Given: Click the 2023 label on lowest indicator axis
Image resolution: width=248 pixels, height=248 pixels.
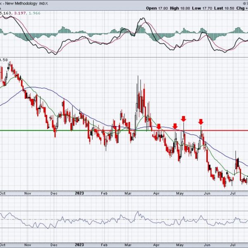Looking at the screenshot, I should pos(79,245).
